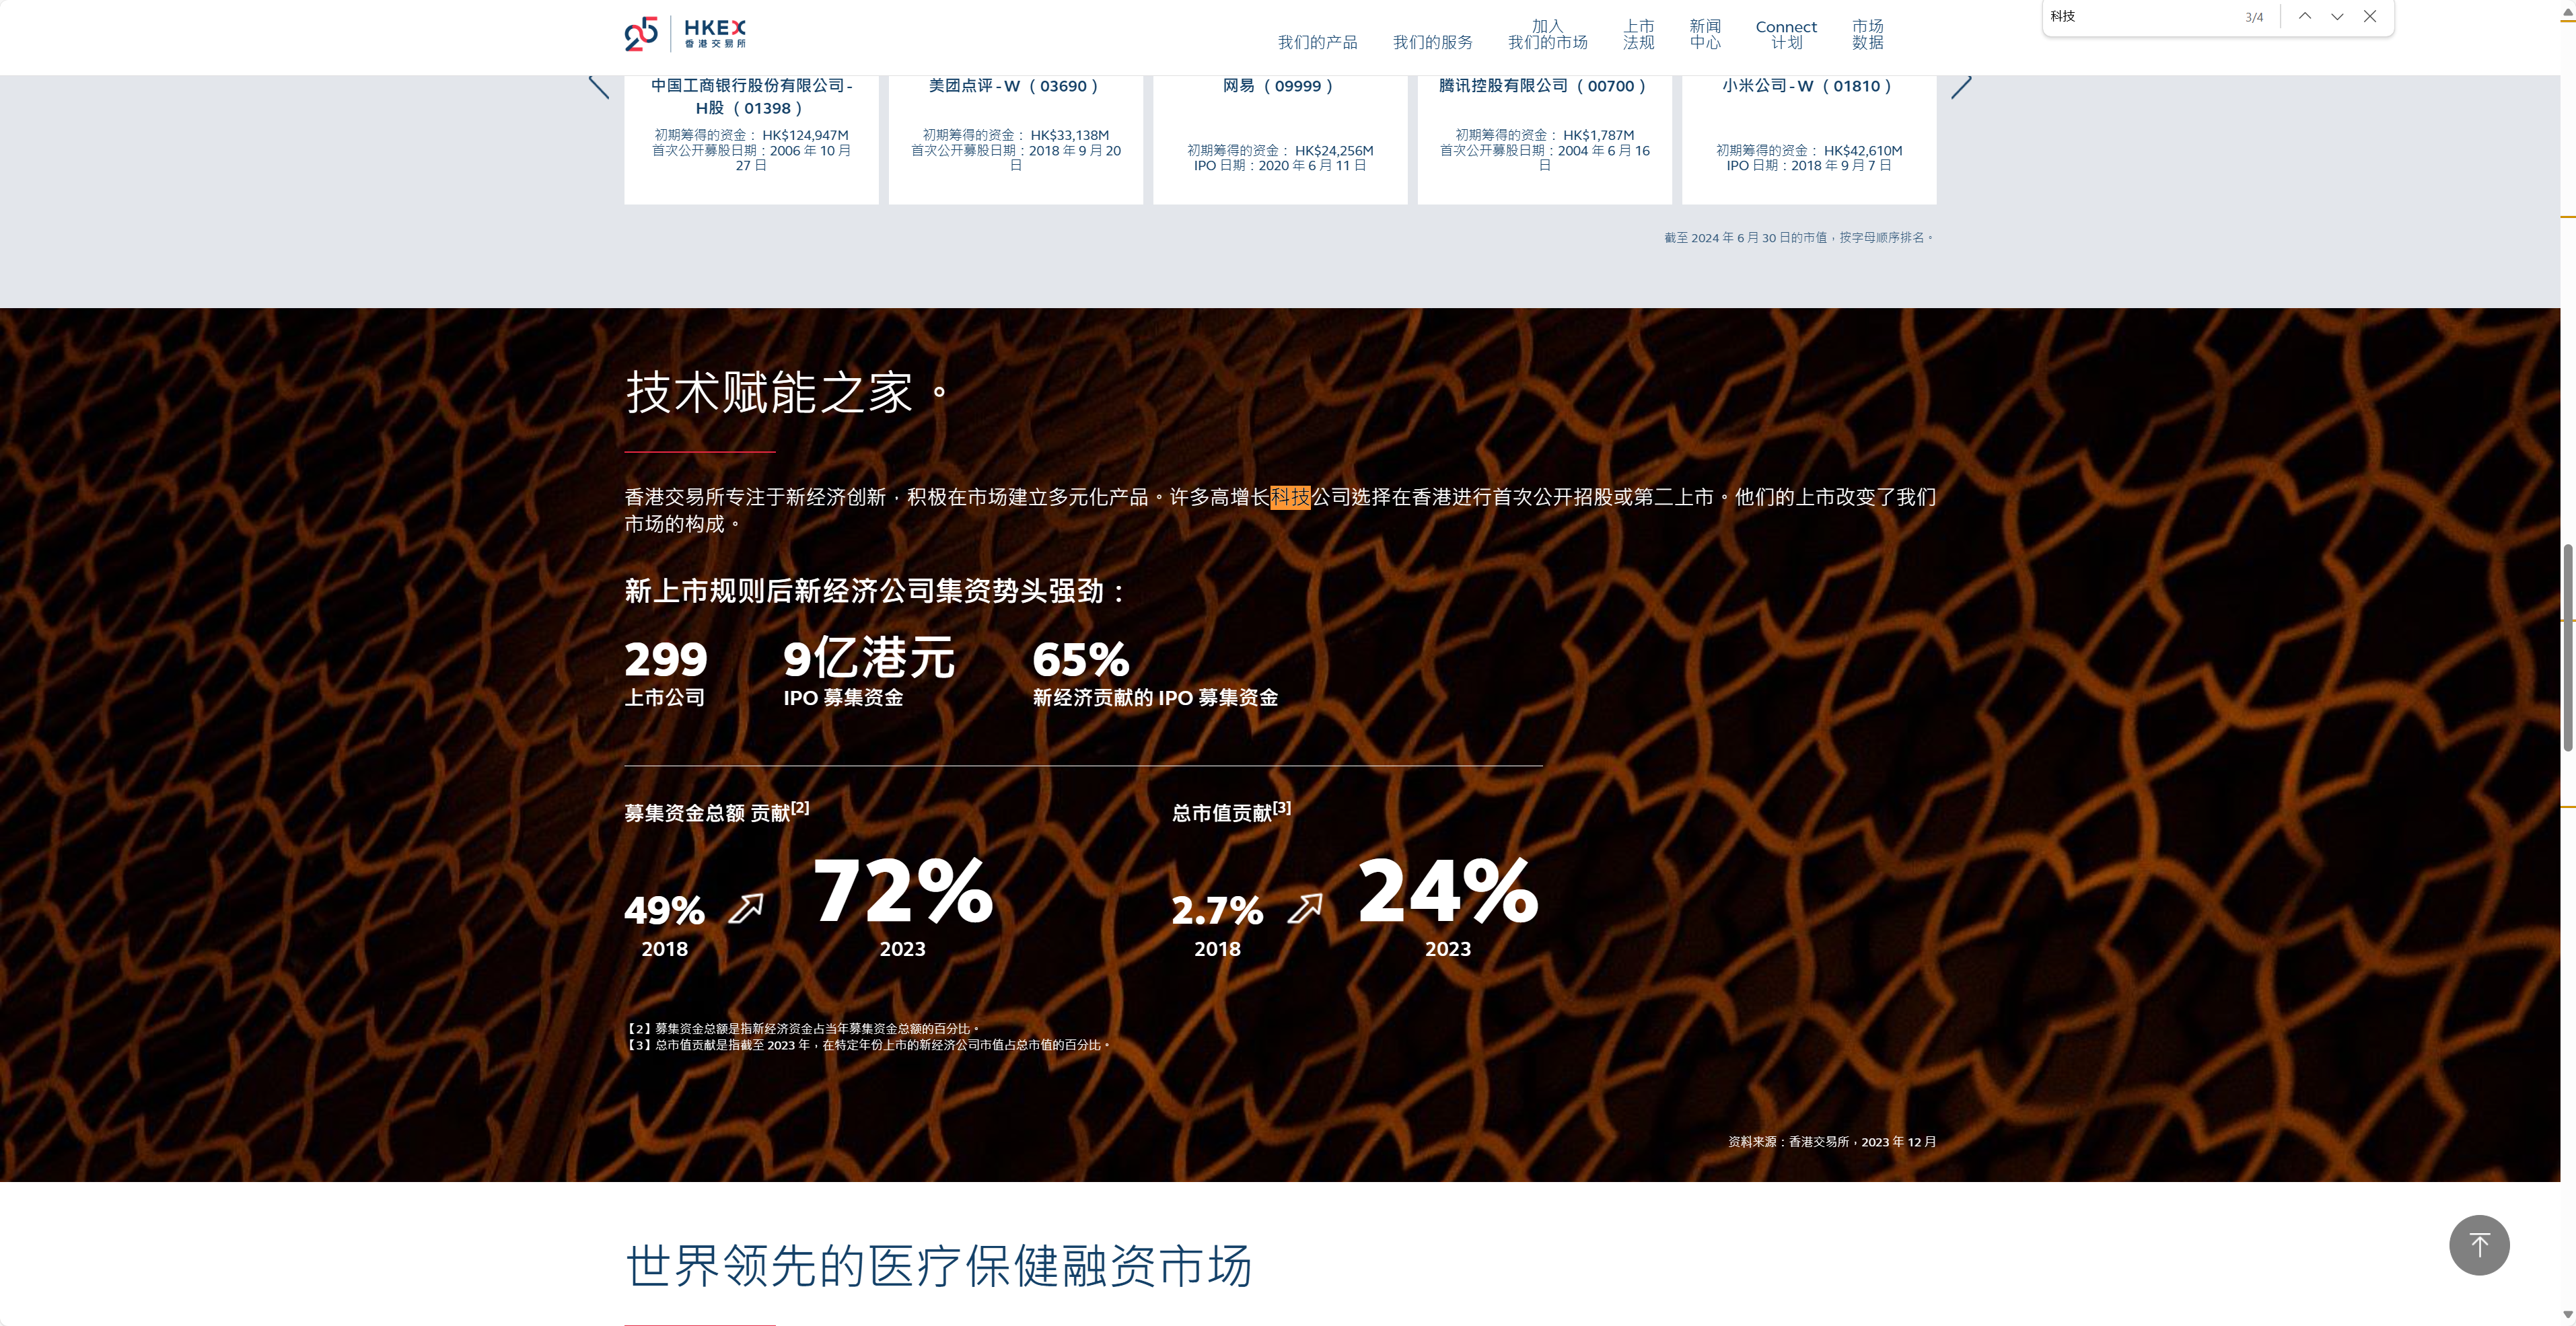This screenshot has width=2576, height=1326.
Task: Click the HKEX 25 anniversary logo
Action: [x=685, y=34]
